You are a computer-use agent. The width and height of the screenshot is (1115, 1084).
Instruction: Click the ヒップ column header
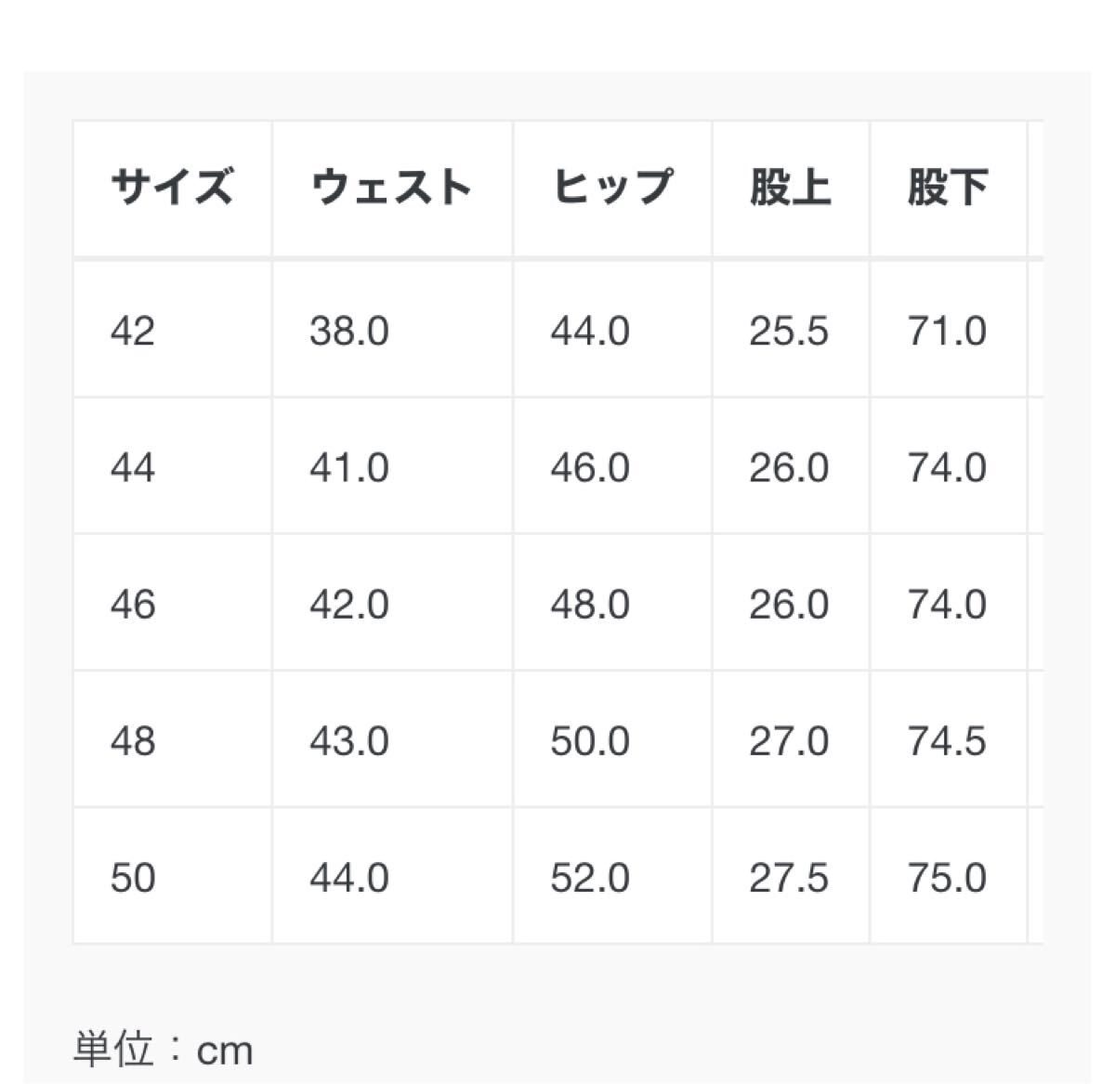611,187
